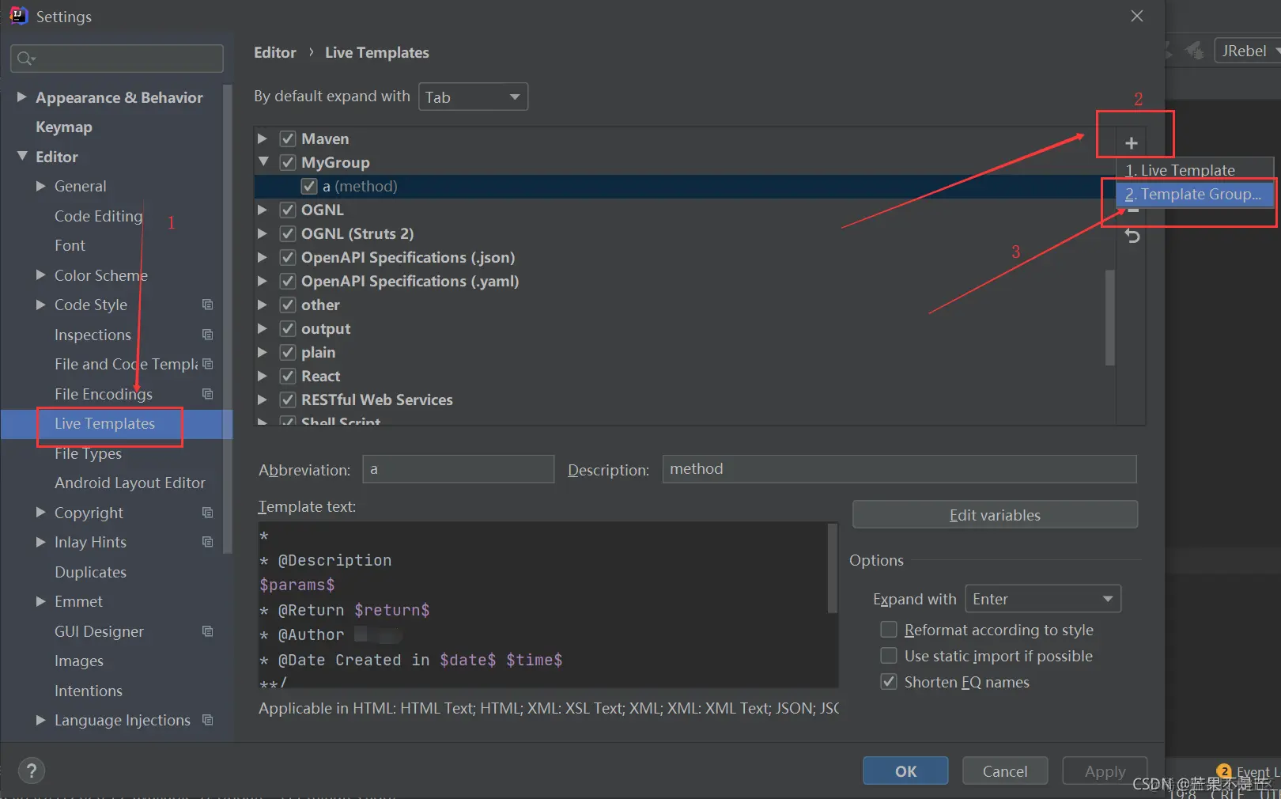Expand the Emmet node arrow
This screenshot has width=1281, height=799.
coord(41,601)
